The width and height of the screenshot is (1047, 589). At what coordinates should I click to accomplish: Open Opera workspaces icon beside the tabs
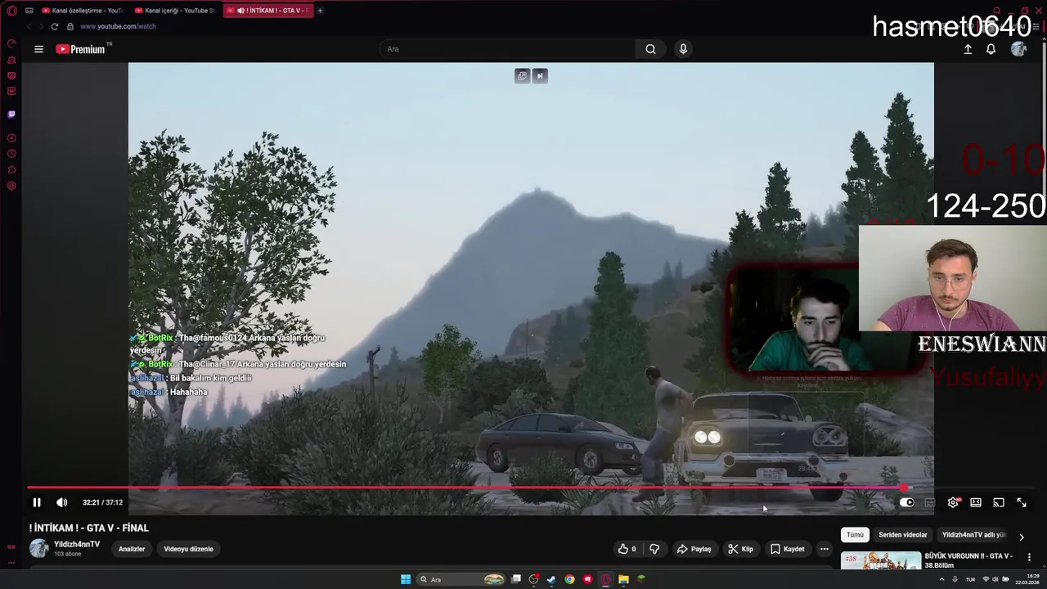point(29,11)
